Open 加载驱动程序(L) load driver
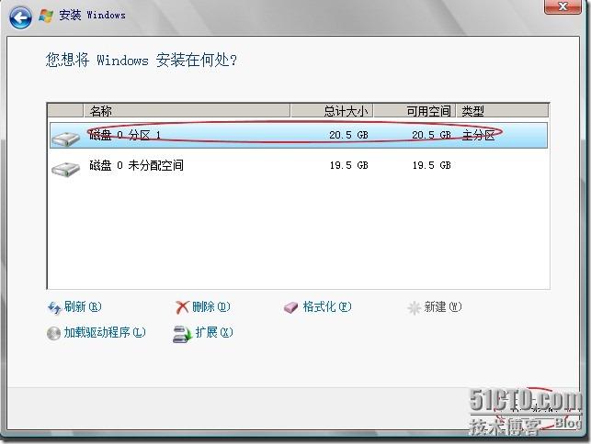The image size is (591, 444). (105, 333)
